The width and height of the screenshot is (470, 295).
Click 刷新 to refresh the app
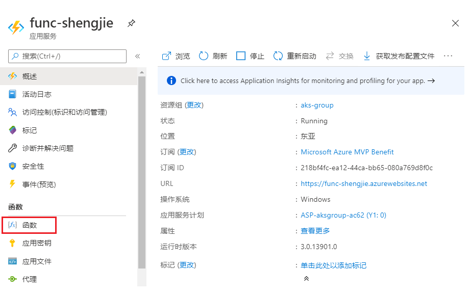pos(213,56)
